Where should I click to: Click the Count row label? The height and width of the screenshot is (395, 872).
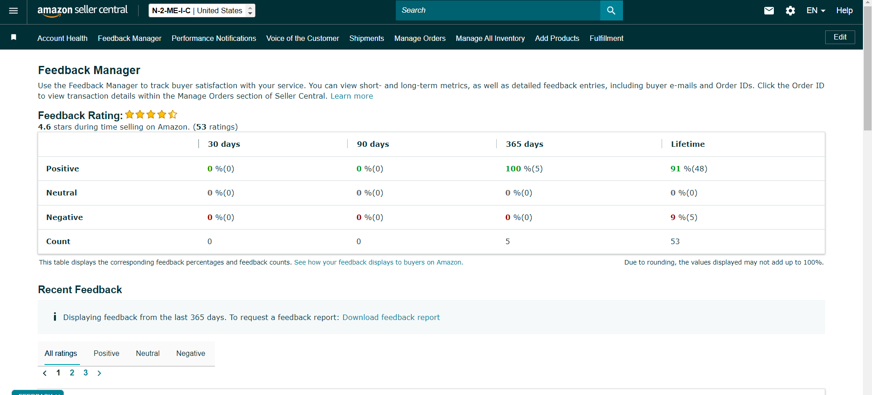(58, 241)
